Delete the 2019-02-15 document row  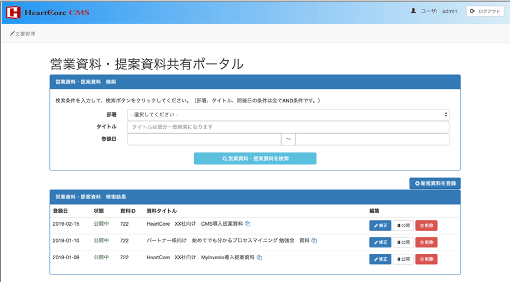(426, 226)
